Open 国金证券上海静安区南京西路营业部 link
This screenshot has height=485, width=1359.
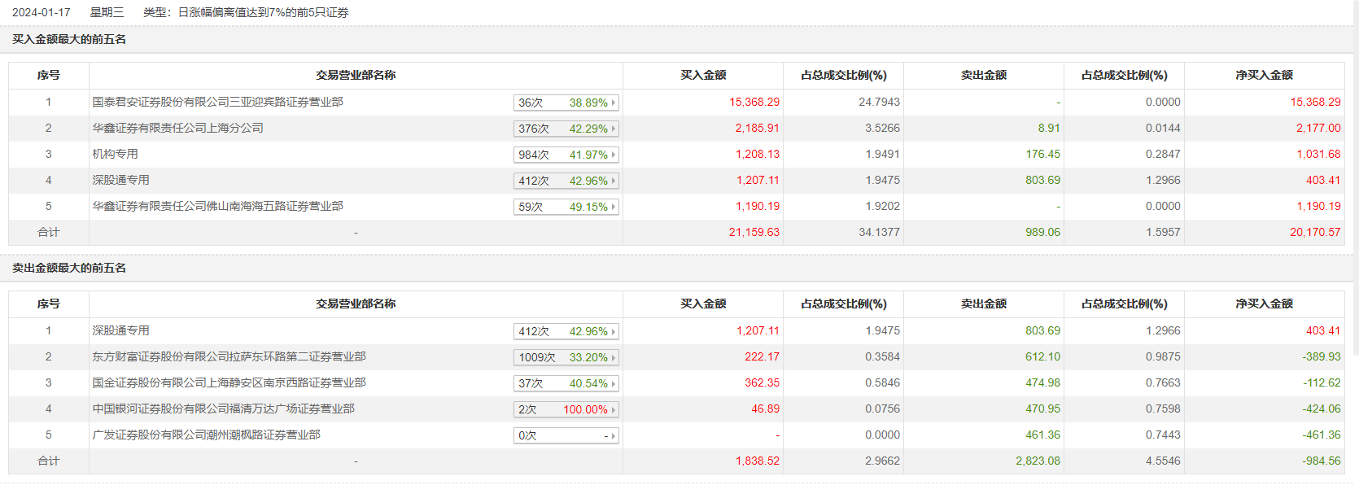click(229, 382)
